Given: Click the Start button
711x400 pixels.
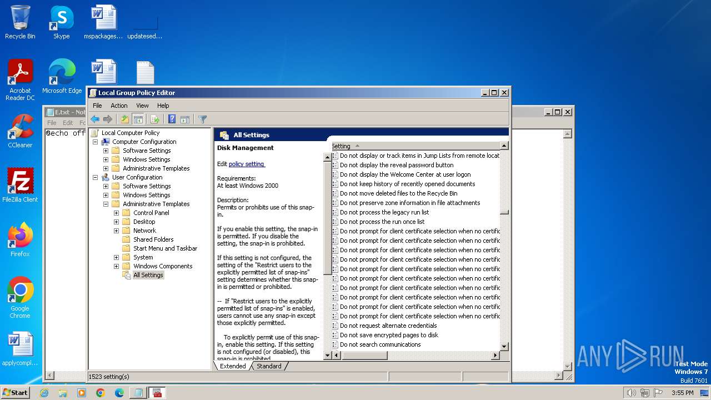Looking at the screenshot, I should (x=15, y=392).
